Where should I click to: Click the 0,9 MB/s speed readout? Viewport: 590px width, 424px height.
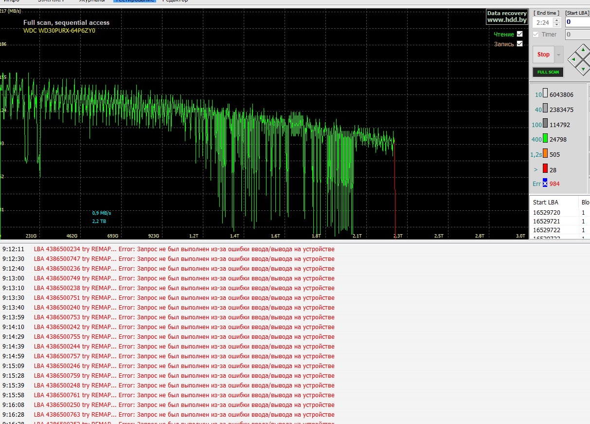click(102, 213)
